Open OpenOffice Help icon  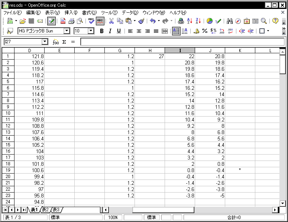(x=275, y=21)
